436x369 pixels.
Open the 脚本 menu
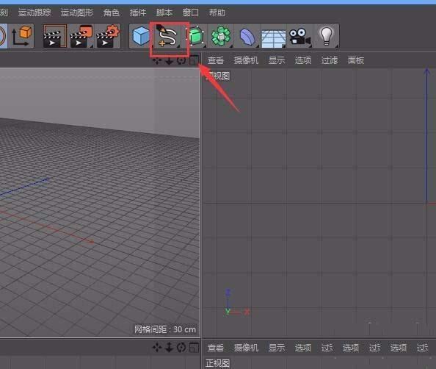click(x=164, y=12)
